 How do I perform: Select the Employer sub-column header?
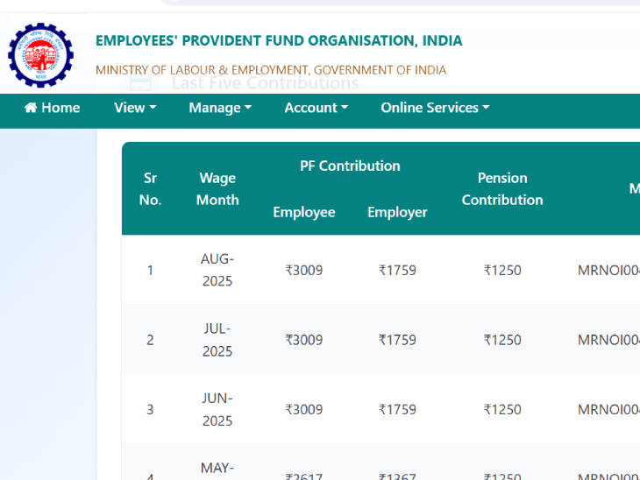(x=397, y=212)
